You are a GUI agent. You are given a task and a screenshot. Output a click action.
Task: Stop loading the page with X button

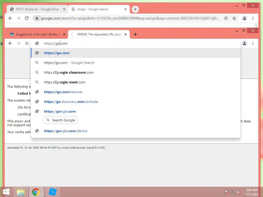(x=27, y=43)
